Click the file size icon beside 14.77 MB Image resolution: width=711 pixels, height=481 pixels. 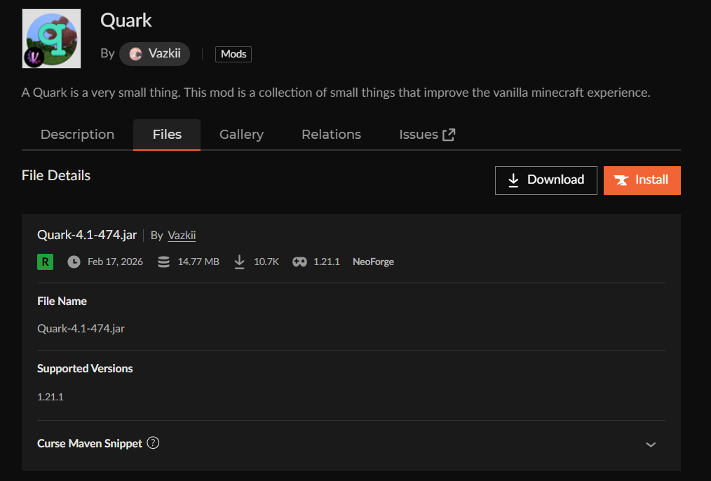click(163, 261)
